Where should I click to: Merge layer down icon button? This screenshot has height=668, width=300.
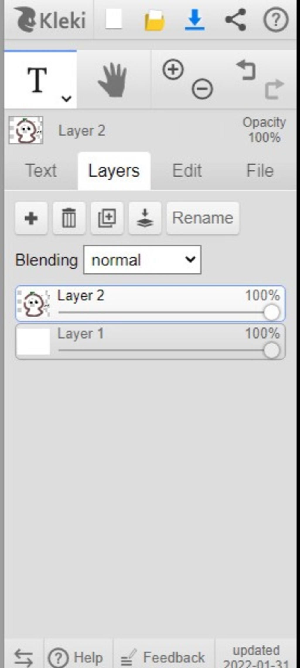coord(145,218)
